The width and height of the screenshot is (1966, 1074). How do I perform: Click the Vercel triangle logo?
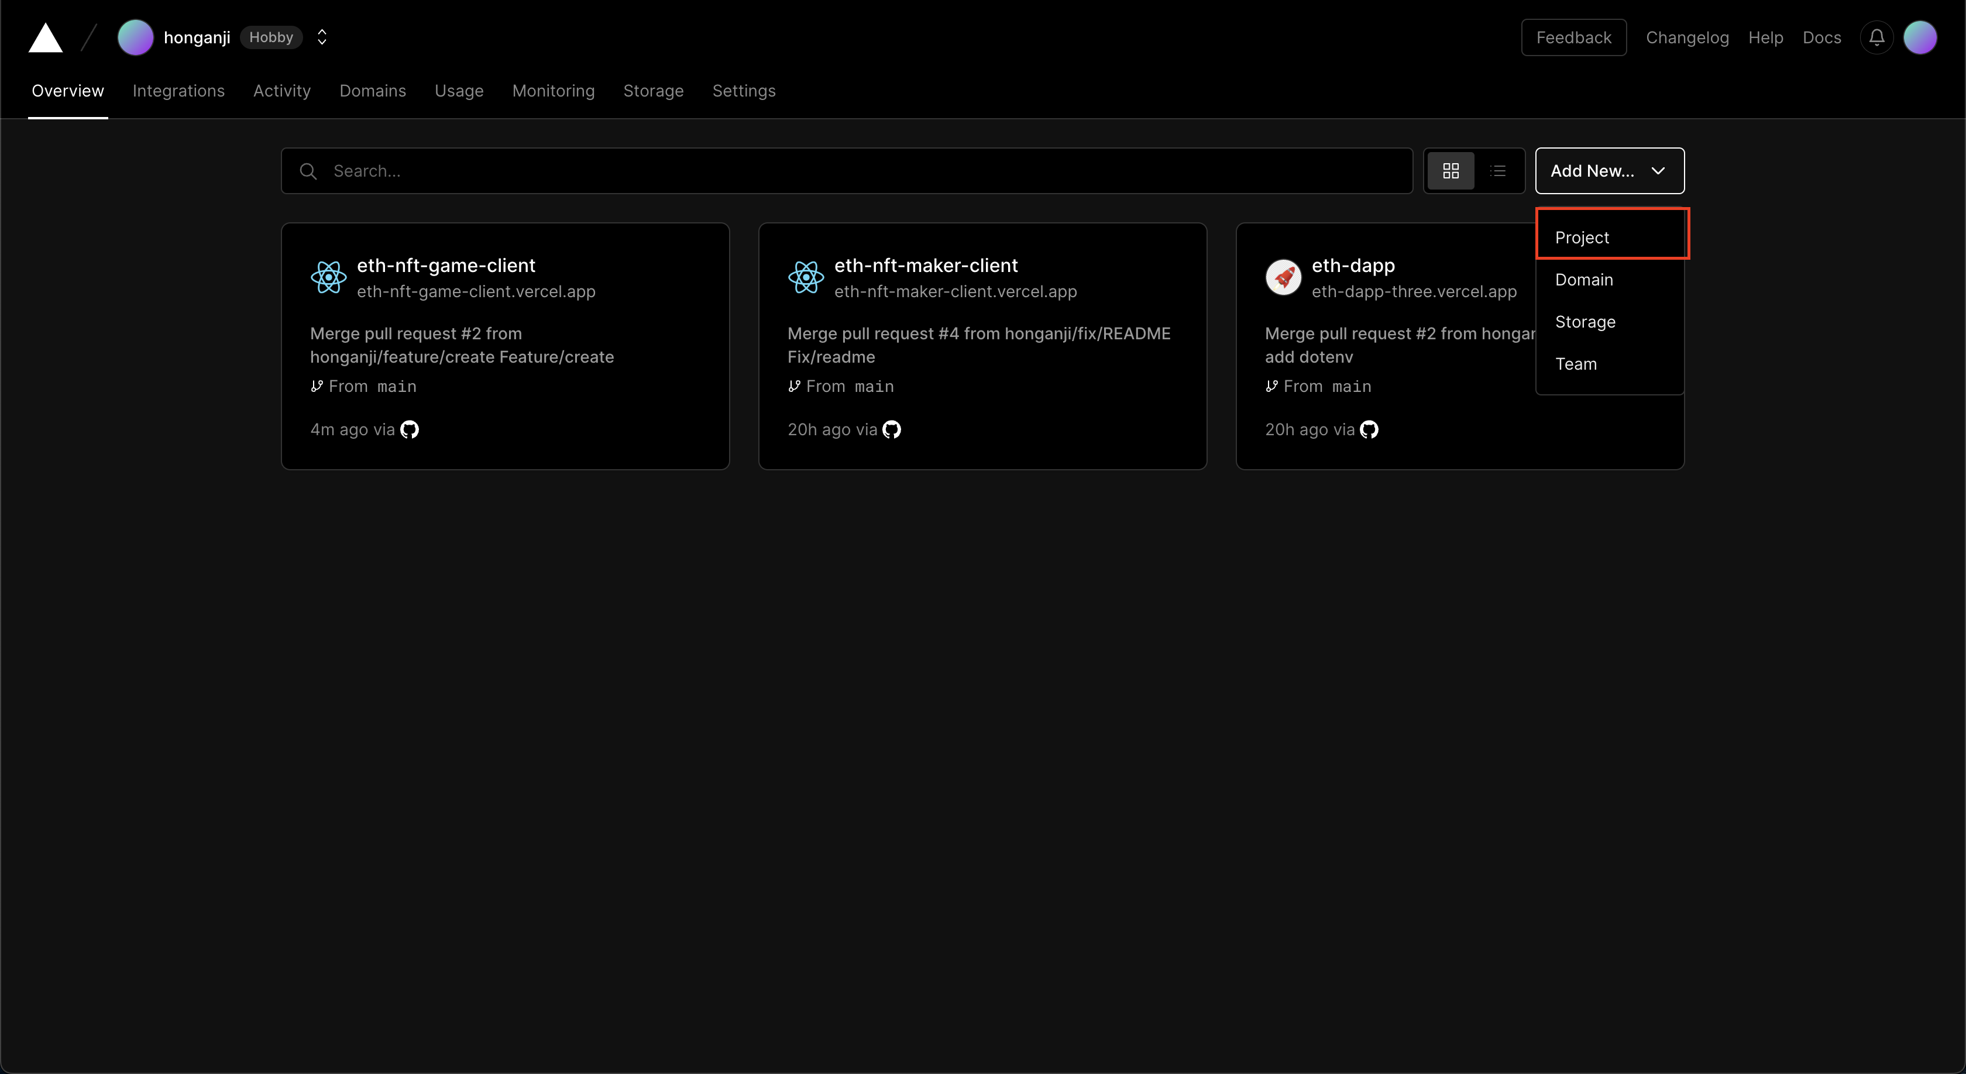tap(46, 37)
